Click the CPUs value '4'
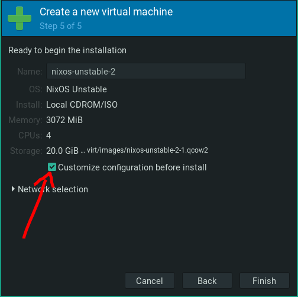This screenshot has height=297, width=298. 48,135
